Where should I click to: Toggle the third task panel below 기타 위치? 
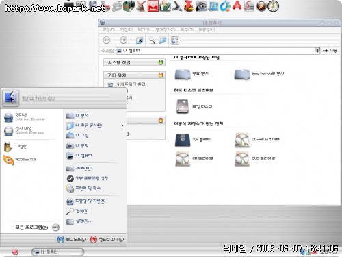pyautogui.click(x=161, y=121)
